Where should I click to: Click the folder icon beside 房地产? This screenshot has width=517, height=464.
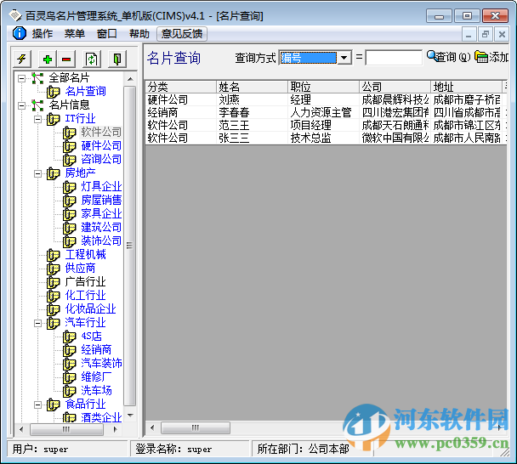(53, 173)
